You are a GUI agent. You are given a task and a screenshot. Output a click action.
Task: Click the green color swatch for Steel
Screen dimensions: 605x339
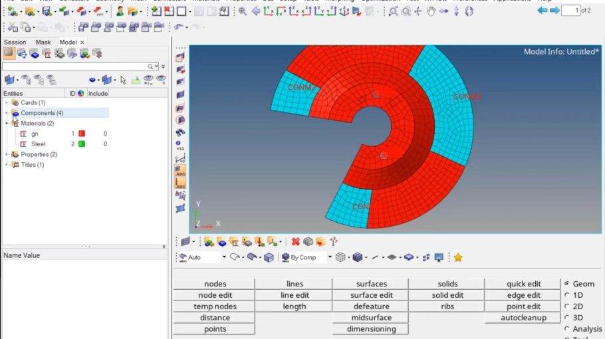point(82,144)
